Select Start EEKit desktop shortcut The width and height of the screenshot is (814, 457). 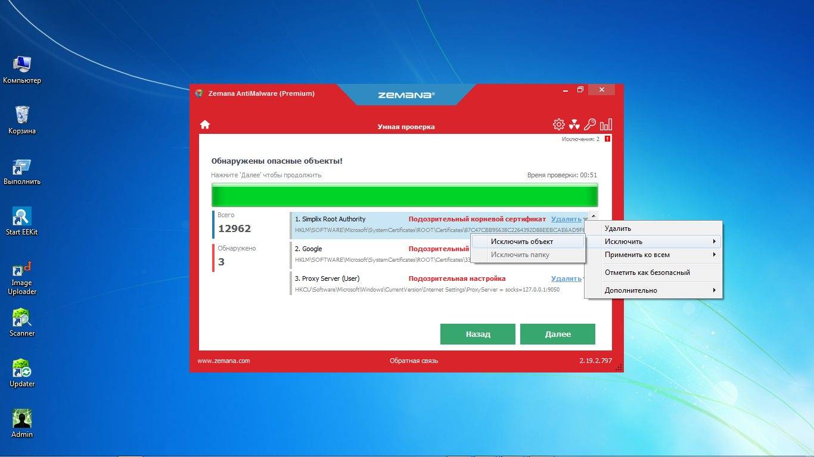coord(22,221)
